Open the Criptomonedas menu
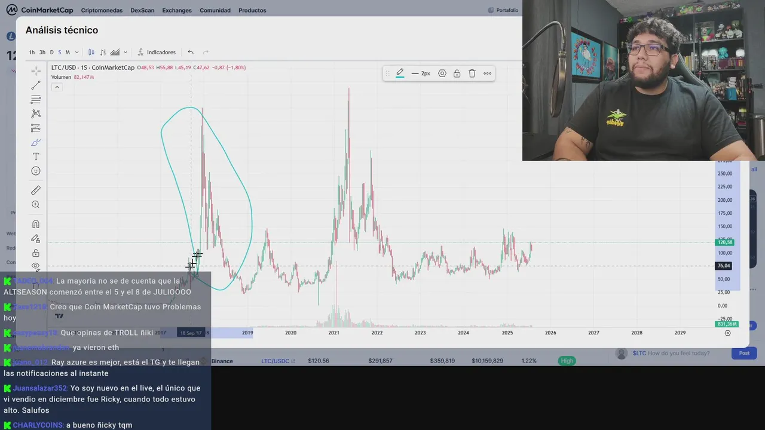 (x=102, y=10)
